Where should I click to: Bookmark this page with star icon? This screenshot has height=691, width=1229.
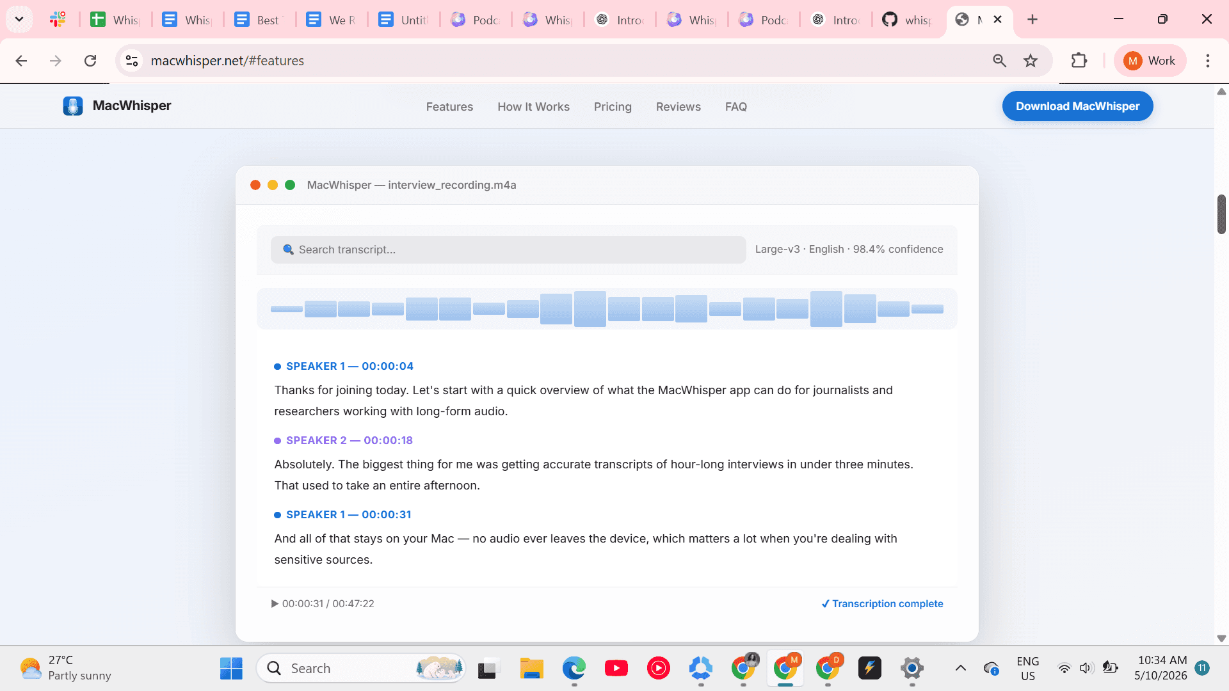pyautogui.click(x=1031, y=61)
